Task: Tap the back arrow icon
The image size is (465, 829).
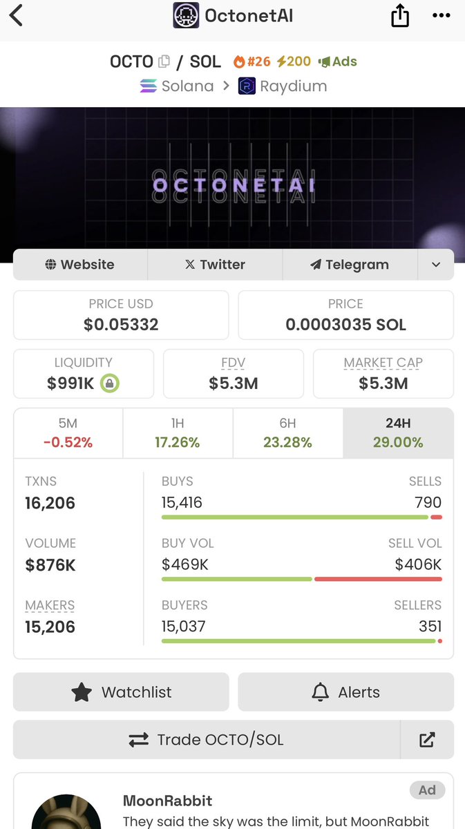Action: pyautogui.click(x=16, y=15)
